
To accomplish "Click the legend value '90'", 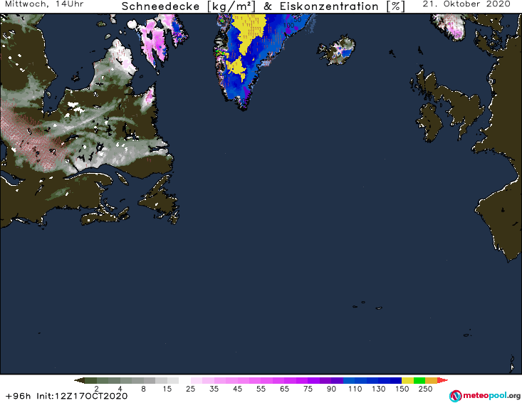I will click(332, 389).
